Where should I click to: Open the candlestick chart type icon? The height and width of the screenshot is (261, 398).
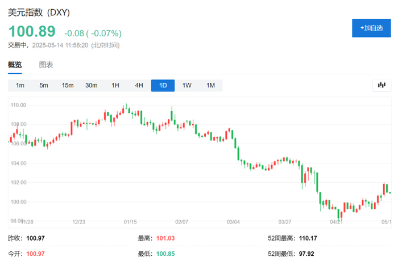382,85
